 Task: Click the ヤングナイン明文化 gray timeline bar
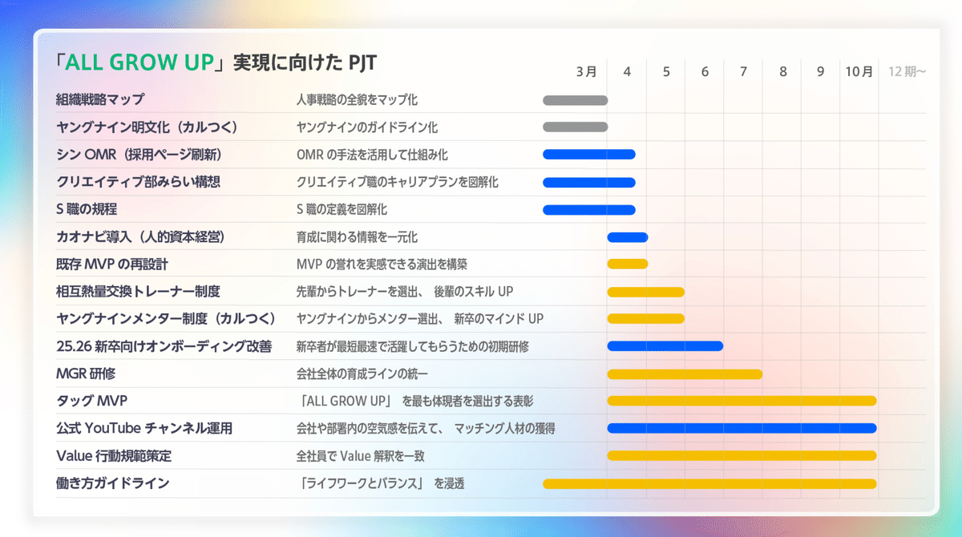coord(575,127)
